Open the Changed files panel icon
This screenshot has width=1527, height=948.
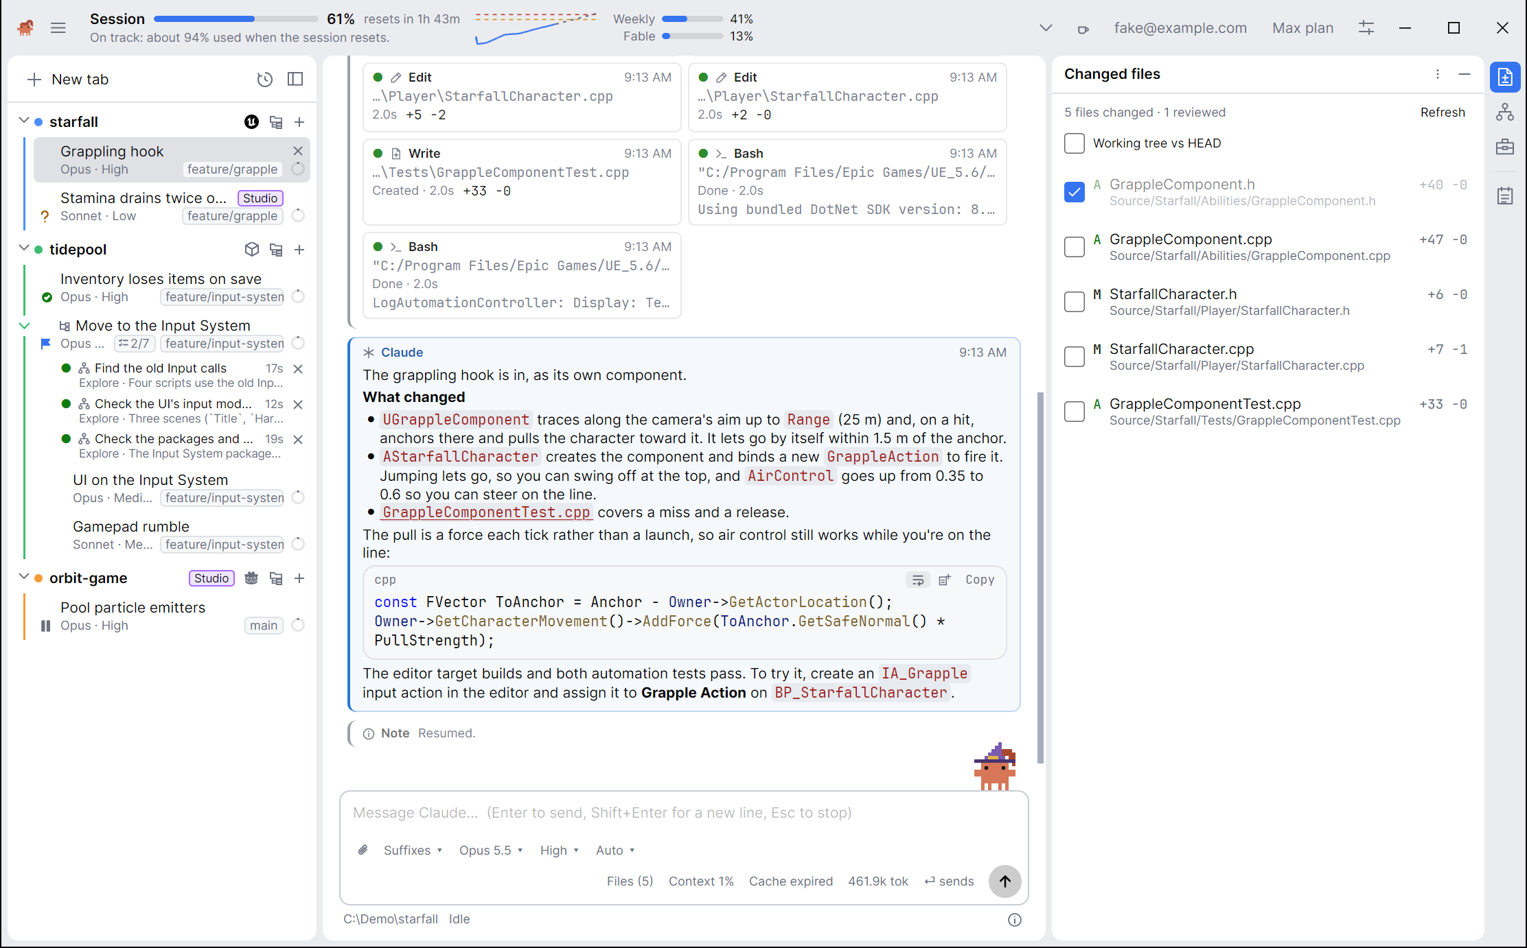[1505, 78]
